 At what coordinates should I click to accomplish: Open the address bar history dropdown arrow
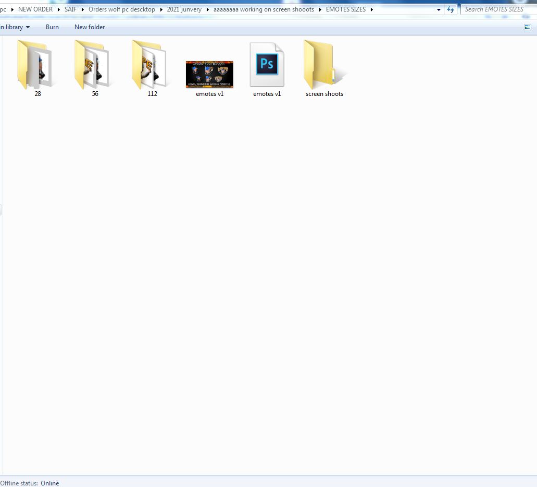pos(439,9)
